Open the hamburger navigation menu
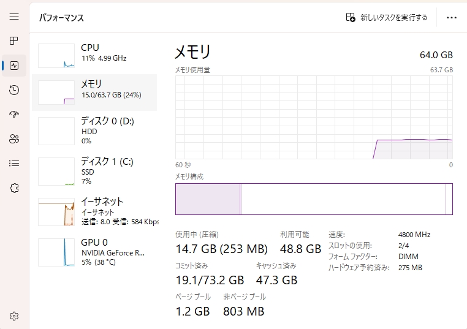Image resolution: width=467 pixels, height=329 pixels. [x=14, y=17]
